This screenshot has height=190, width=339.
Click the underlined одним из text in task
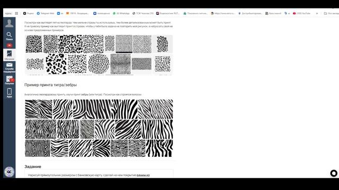[x=143, y=175]
